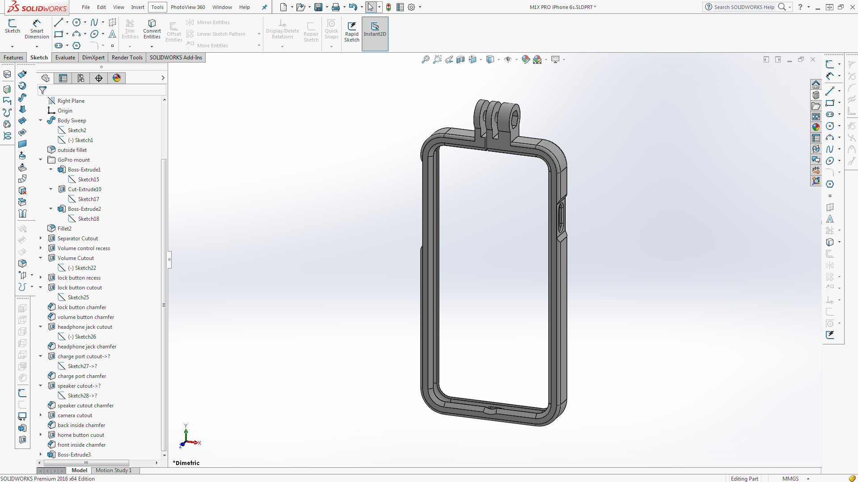The image size is (858, 482).
Task: Expand Separator Cutout feature
Action: click(x=41, y=239)
